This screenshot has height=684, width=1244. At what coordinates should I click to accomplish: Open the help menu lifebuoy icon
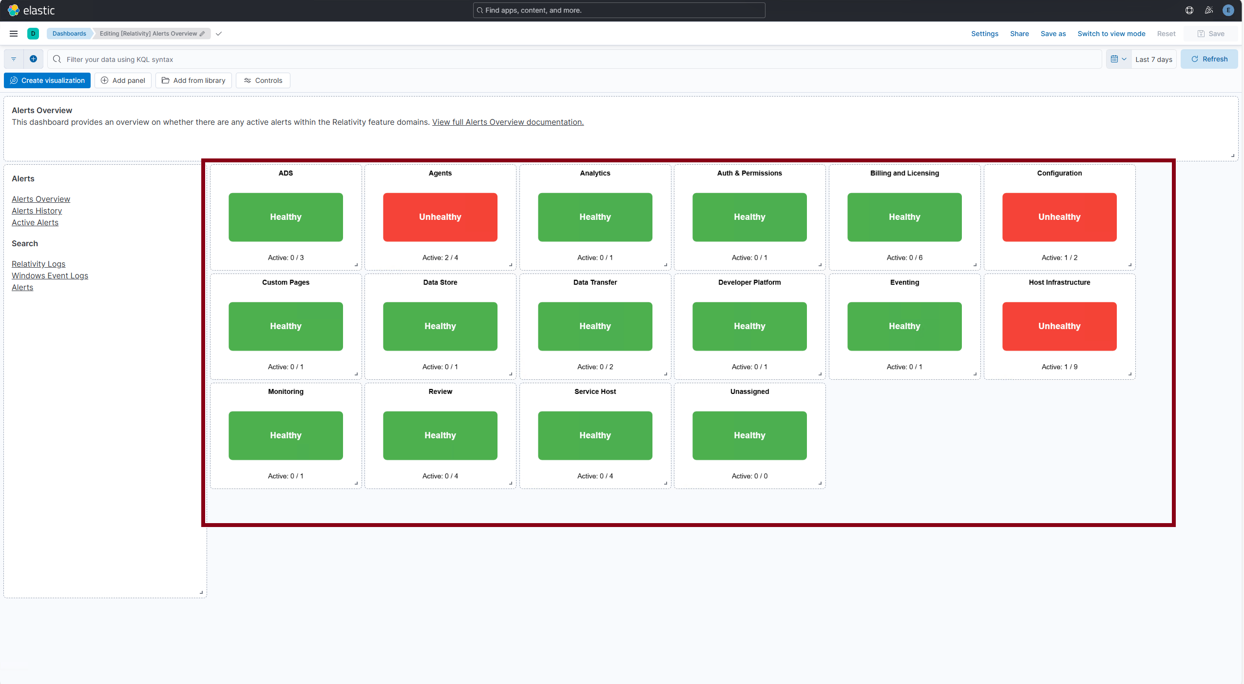(x=1189, y=10)
